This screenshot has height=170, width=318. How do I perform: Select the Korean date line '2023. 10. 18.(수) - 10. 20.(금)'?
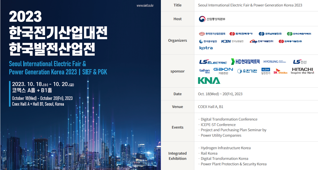point(43,84)
